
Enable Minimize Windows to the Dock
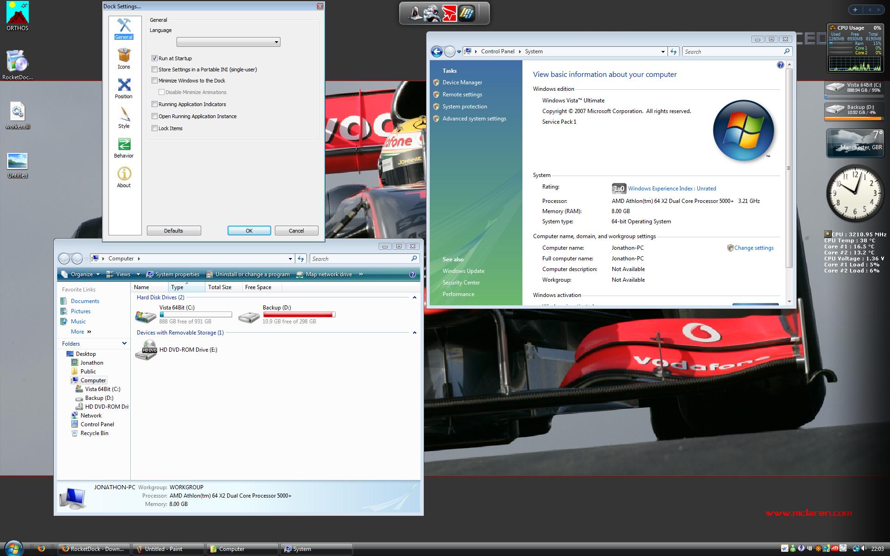tap(155, 81)
